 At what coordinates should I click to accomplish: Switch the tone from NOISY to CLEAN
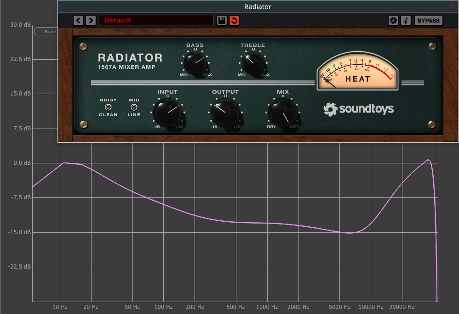(x=108, y=108)
